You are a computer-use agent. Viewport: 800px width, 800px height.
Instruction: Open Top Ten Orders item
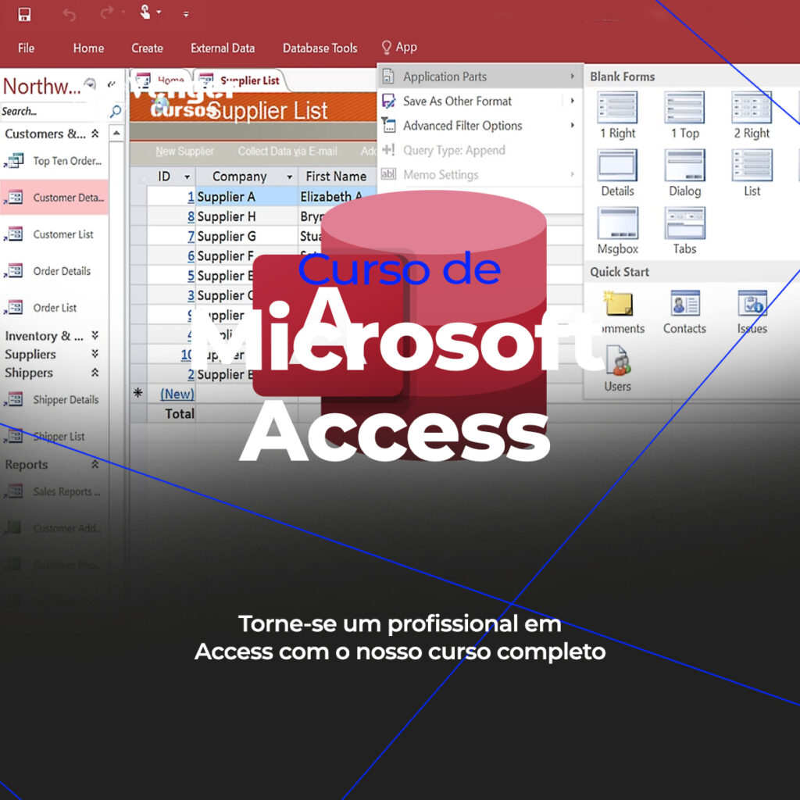[54, 161]
